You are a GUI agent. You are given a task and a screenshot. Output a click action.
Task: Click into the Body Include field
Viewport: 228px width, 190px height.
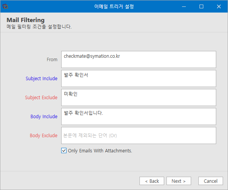(139, 116)
